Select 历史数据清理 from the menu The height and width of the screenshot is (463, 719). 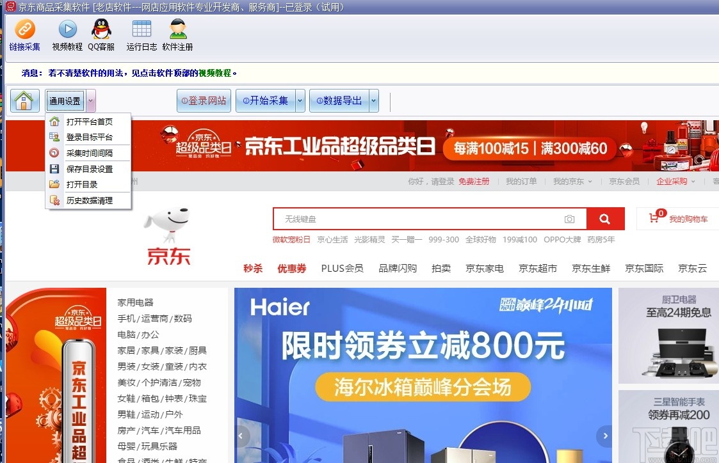click(x=89, y=200)
